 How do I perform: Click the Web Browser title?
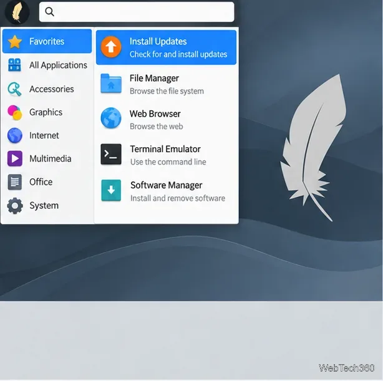tap(155, 114)
